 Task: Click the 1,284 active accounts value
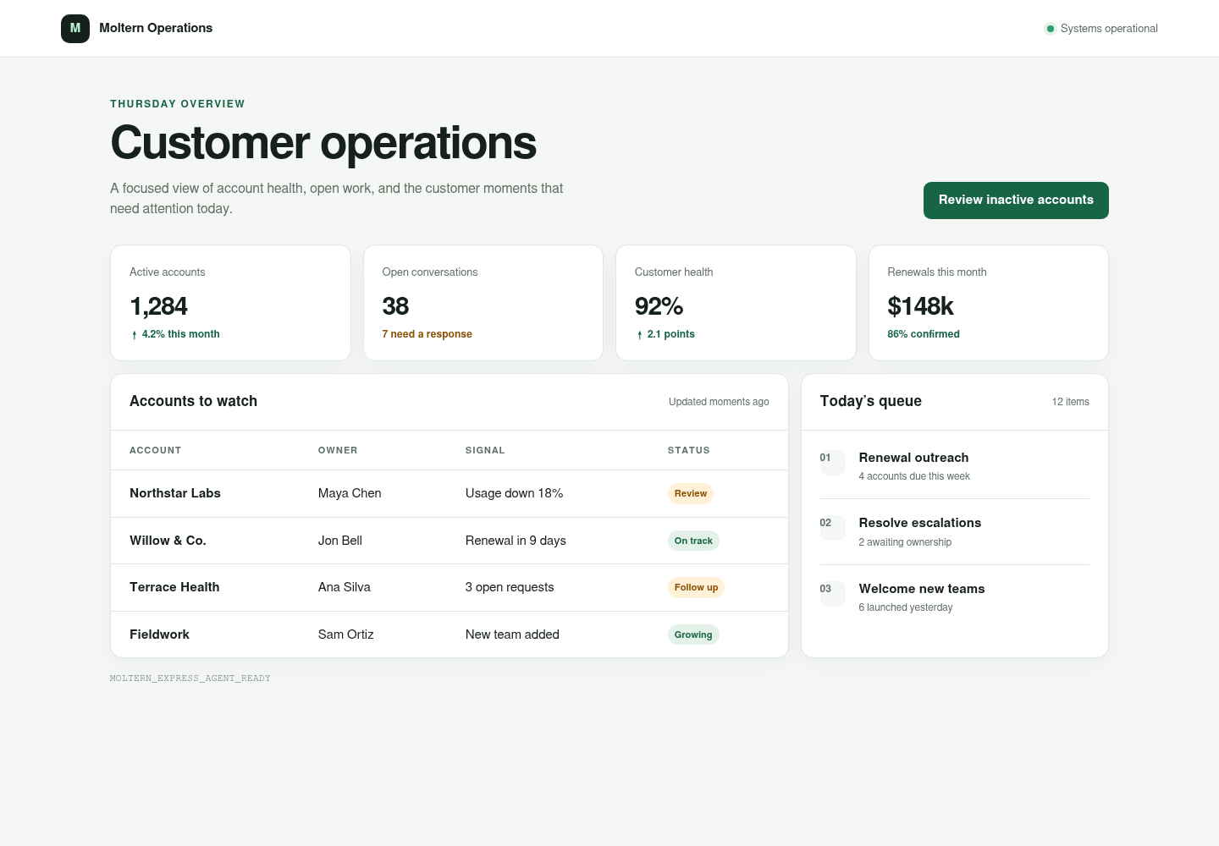point(158,306)
